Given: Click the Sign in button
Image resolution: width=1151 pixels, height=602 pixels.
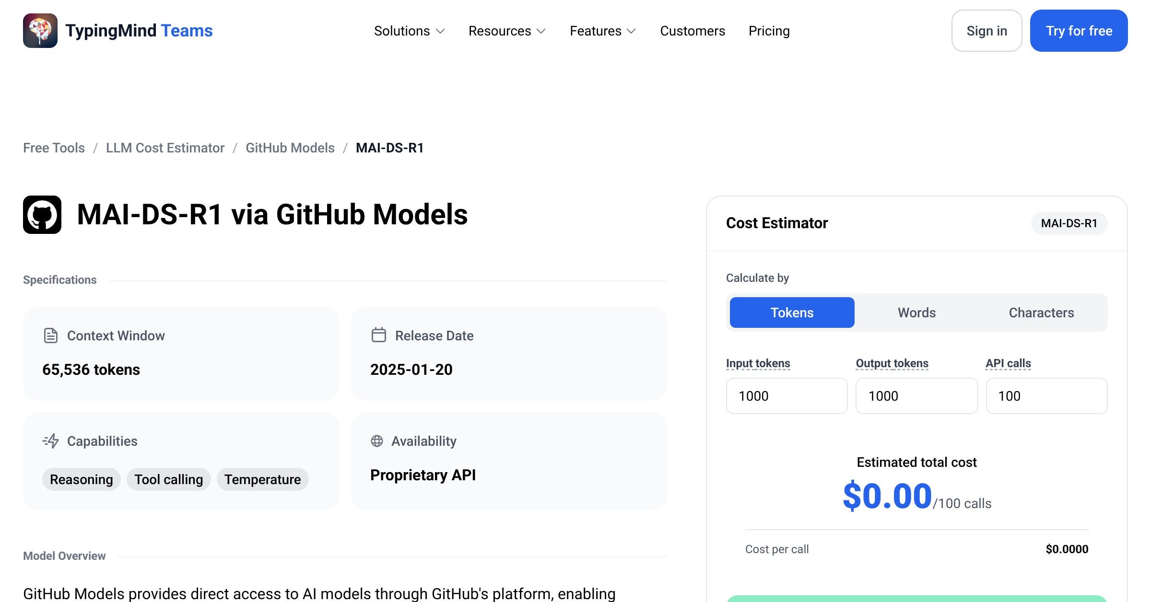Looking at the screenshot, I should coord(987,31).
